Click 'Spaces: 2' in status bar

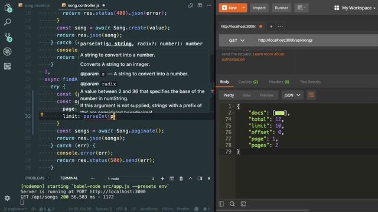coord(103,209)
